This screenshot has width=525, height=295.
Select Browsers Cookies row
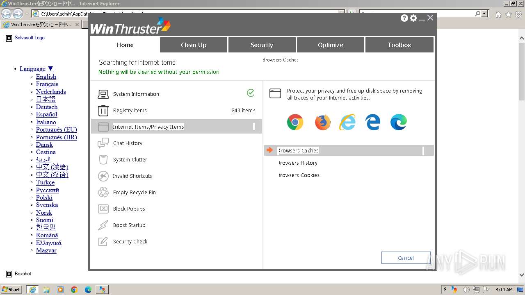coord(349,175)
